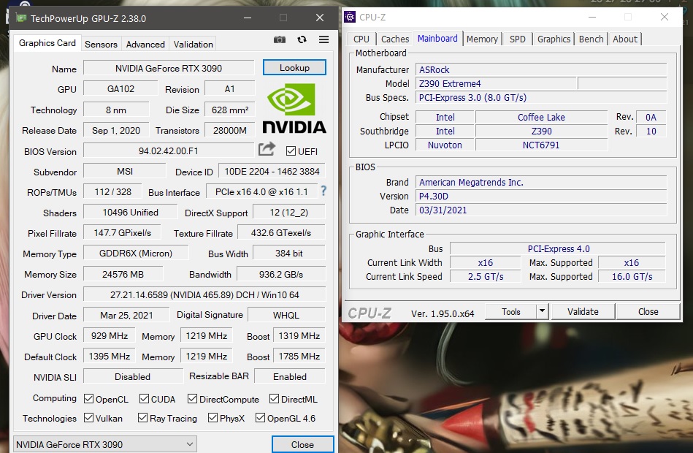Click the Manufacturer value ASRock
This screenshot has height=453, width=693.
click(541, 70)
